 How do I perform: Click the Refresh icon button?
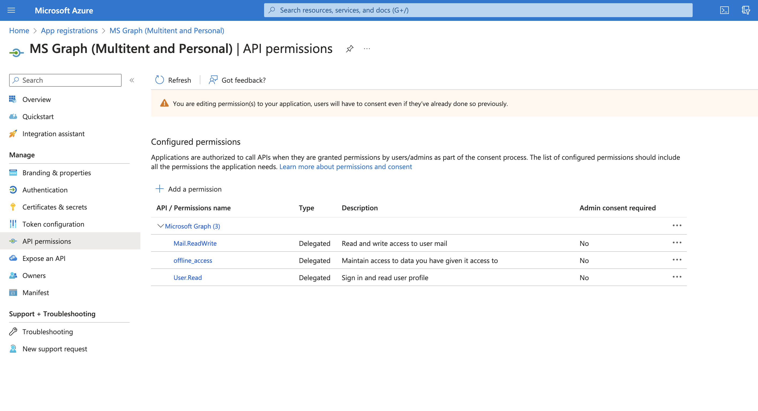[159, 80]
